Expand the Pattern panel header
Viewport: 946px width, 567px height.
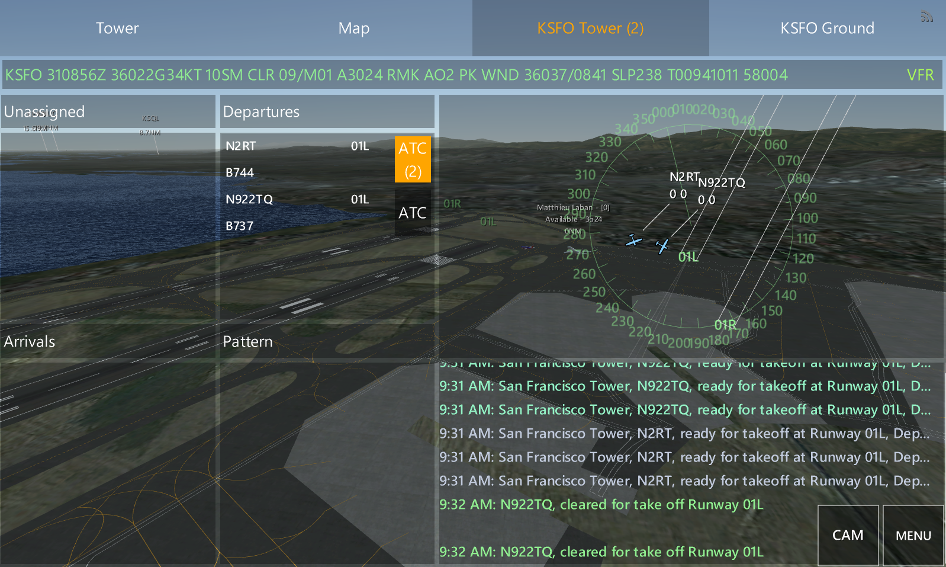pos(327,341)
